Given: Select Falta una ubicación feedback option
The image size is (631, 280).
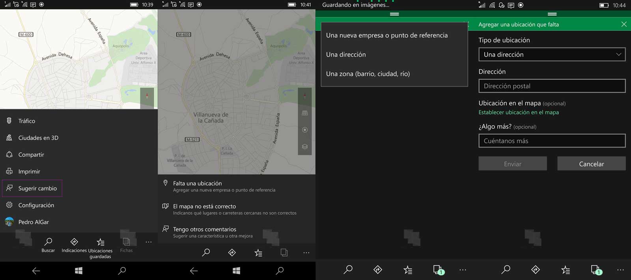Looking at the screenshot, I should 237,186.
